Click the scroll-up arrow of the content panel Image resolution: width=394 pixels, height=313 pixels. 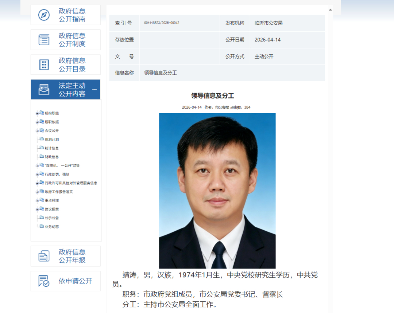[330, 9]
